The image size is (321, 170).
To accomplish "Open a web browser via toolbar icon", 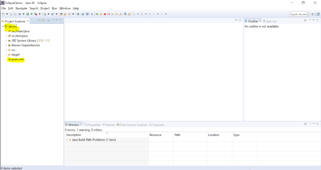I will (78, 14).
